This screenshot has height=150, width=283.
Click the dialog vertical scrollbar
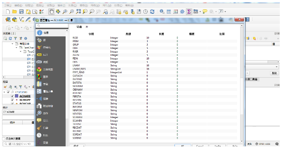tap(242, 83)
